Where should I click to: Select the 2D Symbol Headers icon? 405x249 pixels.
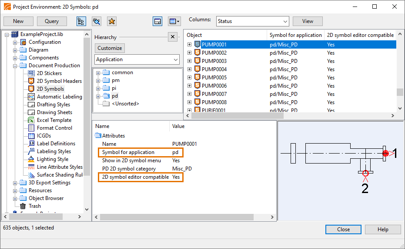(x=31, y=81)
